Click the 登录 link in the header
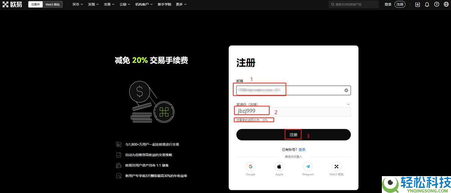The height and width of the screenshot is (193, 451). [x=388, y=4]
